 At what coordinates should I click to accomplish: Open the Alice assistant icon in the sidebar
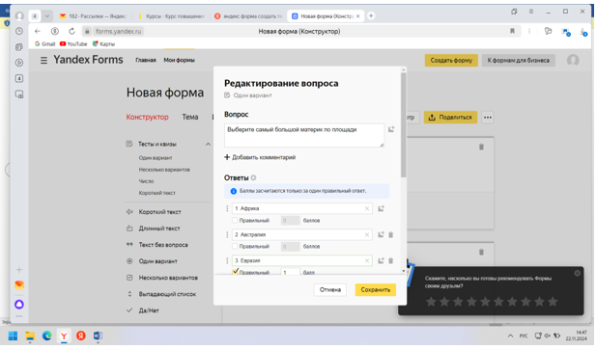[19, 305]
